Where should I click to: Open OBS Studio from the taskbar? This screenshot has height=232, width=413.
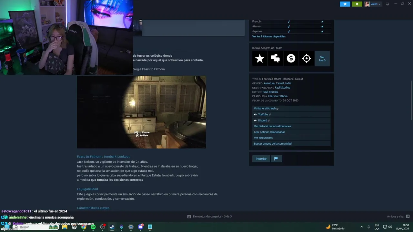tap(103, 227)
